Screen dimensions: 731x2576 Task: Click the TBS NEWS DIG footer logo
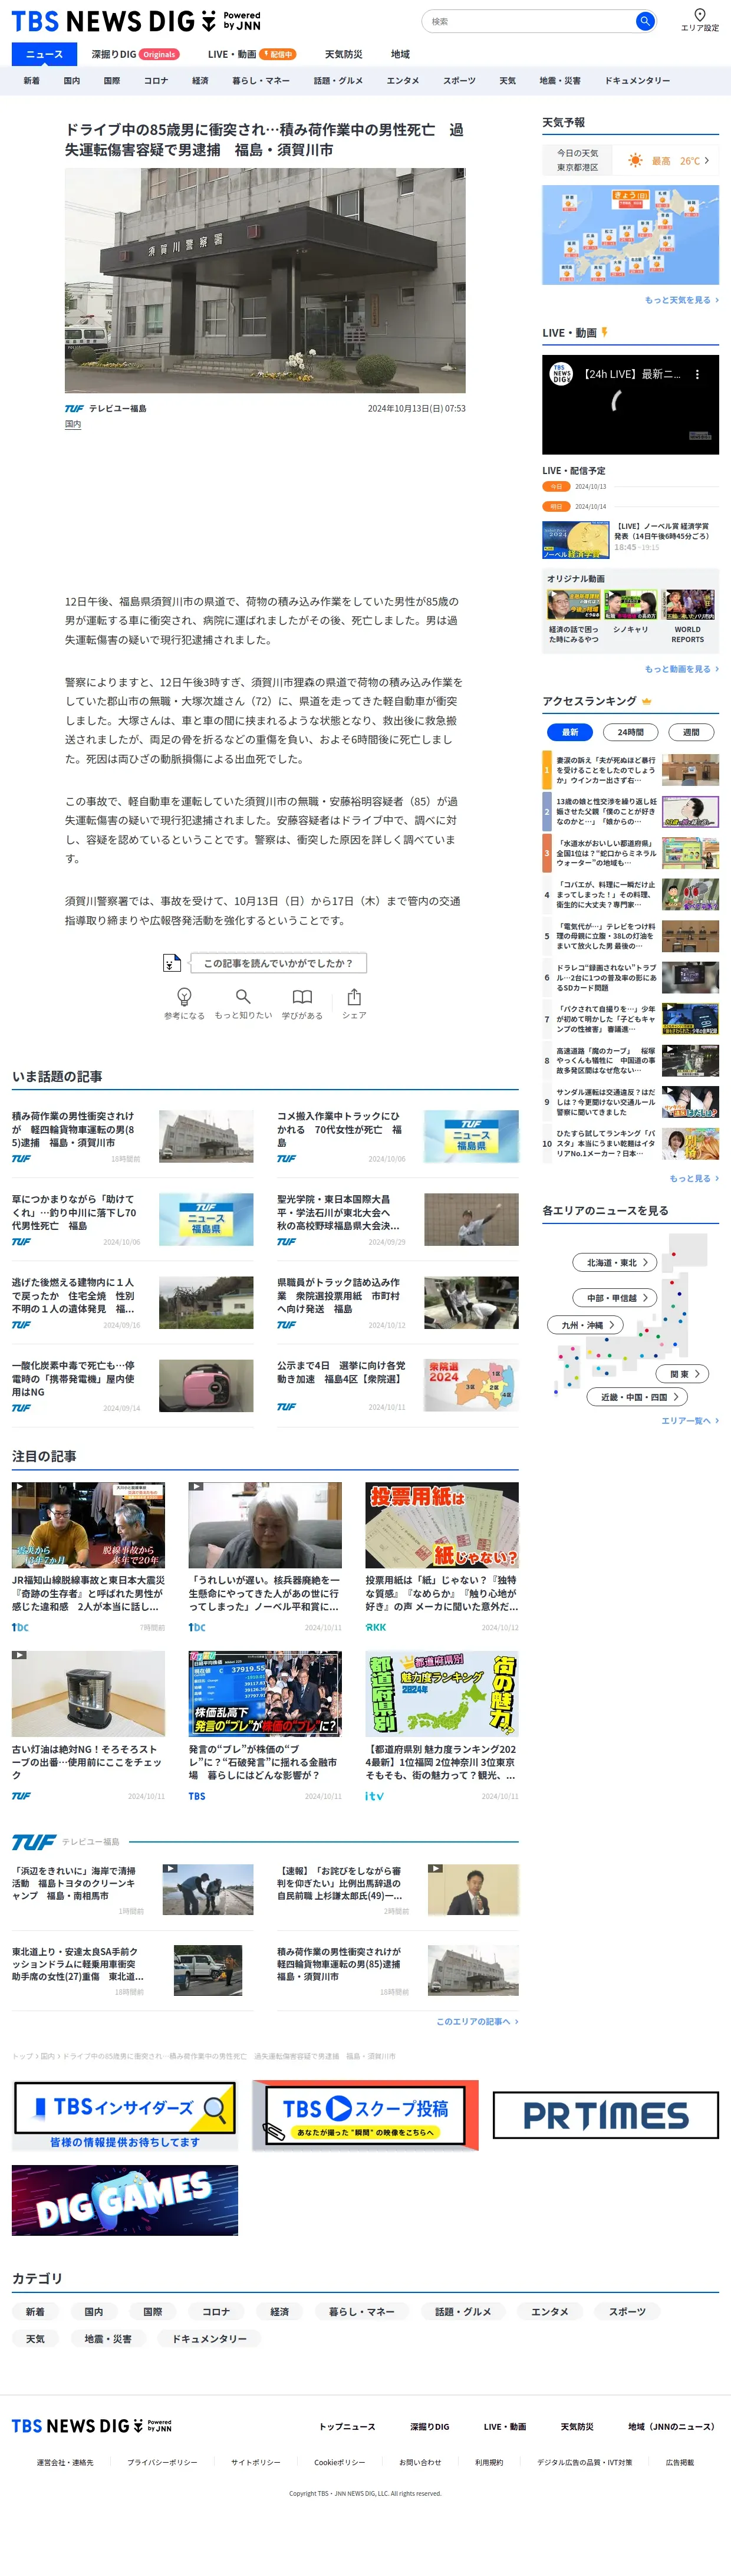tap(91, 2426)
